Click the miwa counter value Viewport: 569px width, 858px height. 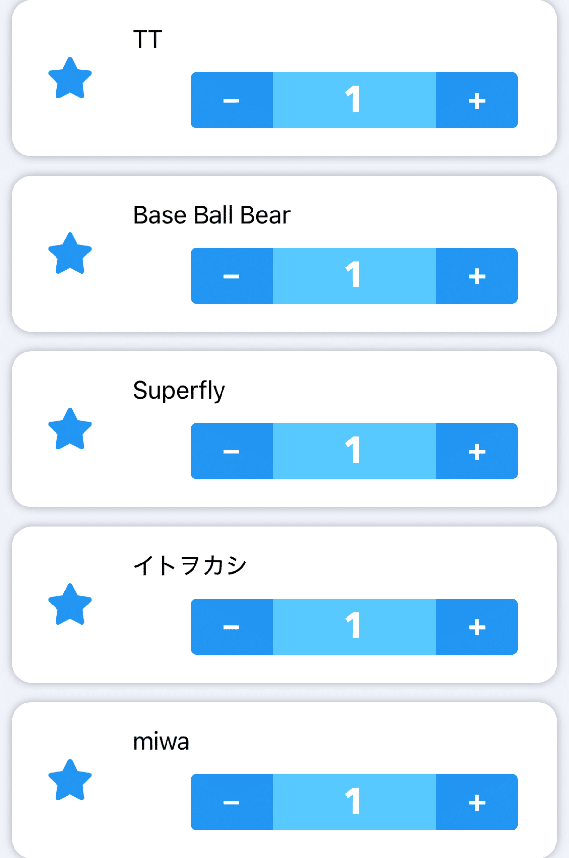coord(354,802)
